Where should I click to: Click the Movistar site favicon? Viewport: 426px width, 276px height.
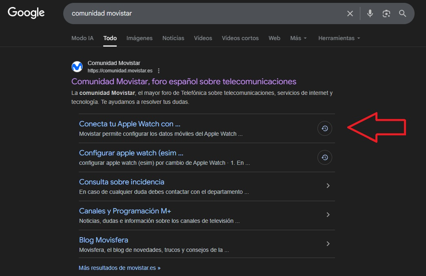[77, 67]
